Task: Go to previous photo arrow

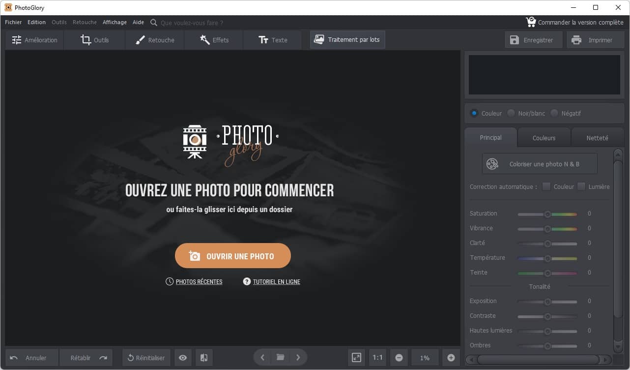Action: (x=262, y=357)
